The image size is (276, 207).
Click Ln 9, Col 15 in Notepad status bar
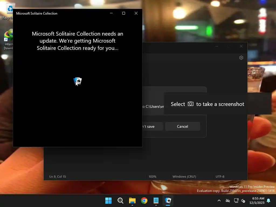click(58, 176)
